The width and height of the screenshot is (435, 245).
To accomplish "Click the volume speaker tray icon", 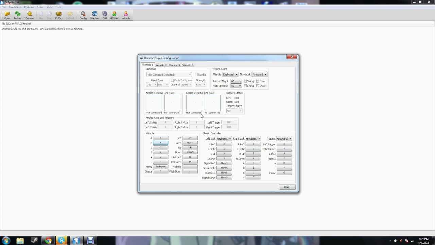I will click(396, 241).
